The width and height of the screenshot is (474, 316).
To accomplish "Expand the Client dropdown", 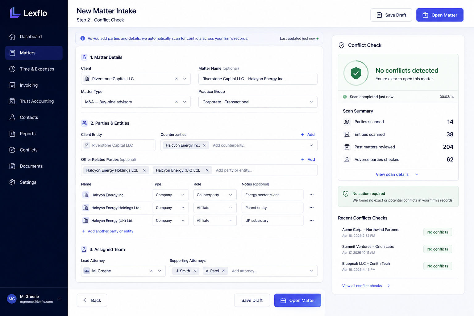I will click(185, 79).
